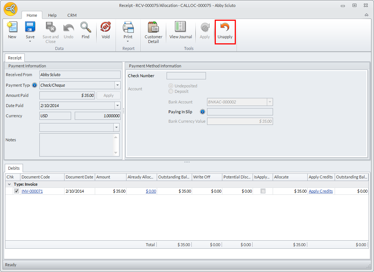
Task: Click the Print icon
Action: [x=128, y=28]
